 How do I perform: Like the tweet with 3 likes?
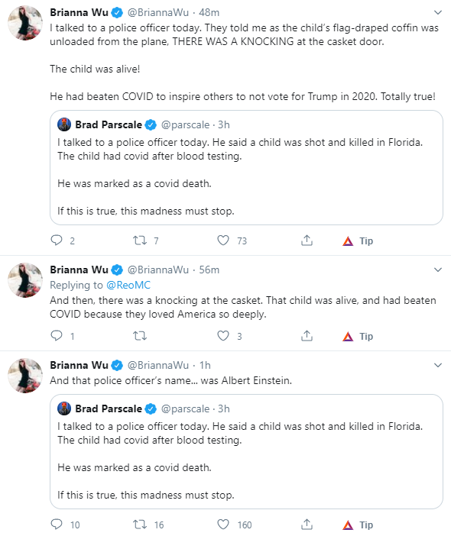[x=223, y=336]
